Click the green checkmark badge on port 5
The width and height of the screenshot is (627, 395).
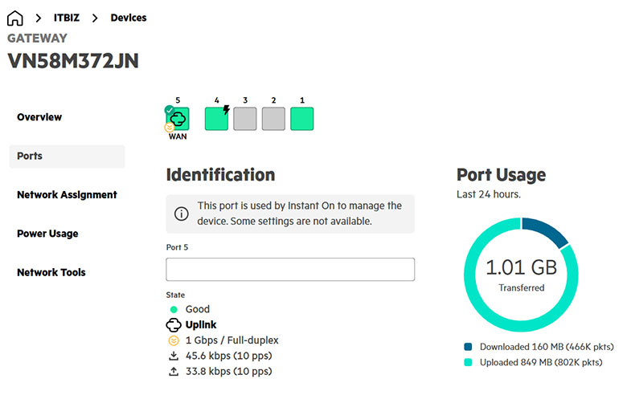169,110
